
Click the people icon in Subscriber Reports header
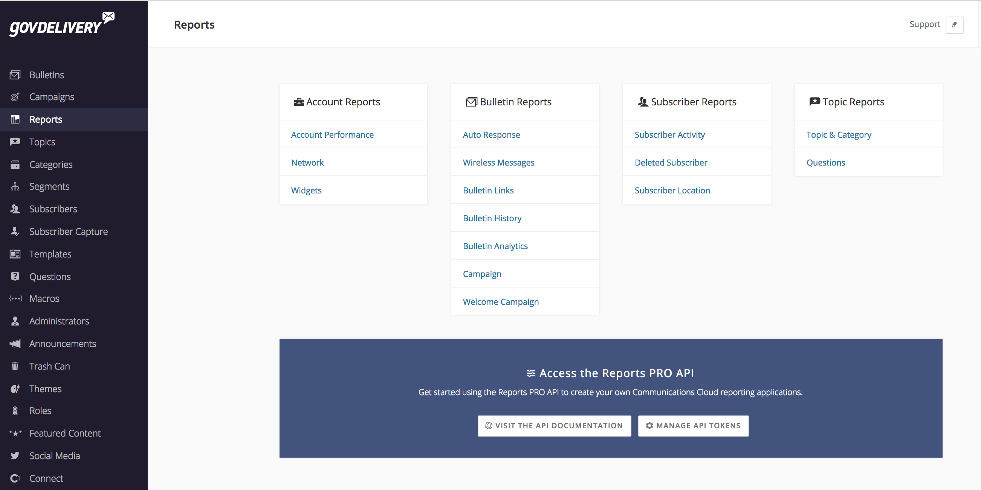tap(643, 102)
